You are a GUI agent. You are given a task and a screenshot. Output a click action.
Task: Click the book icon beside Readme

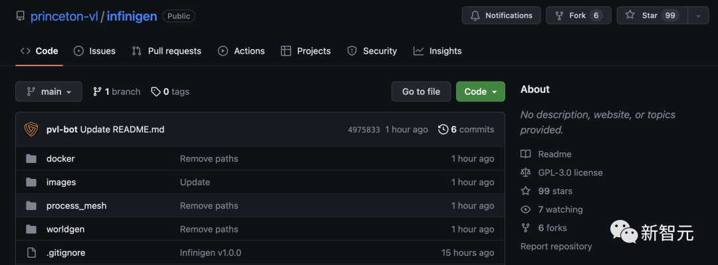(x=526, y=154)
